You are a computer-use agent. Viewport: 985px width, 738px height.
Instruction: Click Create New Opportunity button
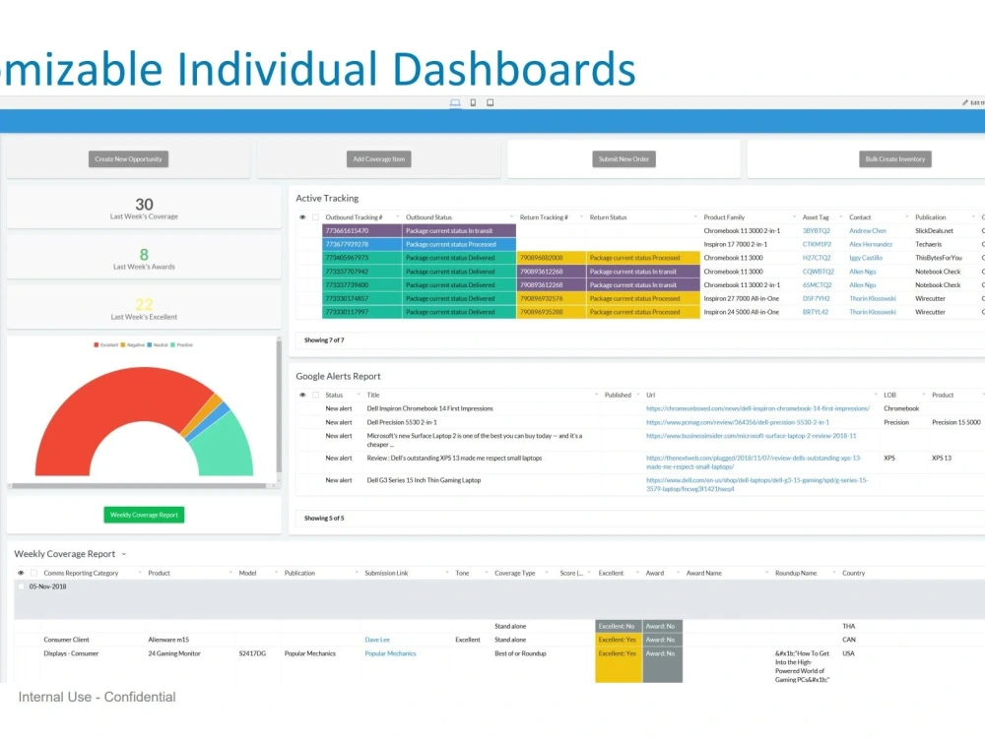click(128, 158)
